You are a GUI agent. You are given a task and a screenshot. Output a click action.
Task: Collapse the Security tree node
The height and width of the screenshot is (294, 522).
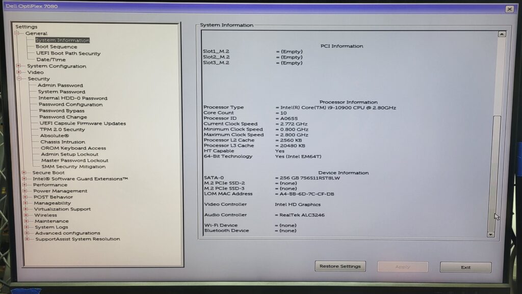[19, 79]
